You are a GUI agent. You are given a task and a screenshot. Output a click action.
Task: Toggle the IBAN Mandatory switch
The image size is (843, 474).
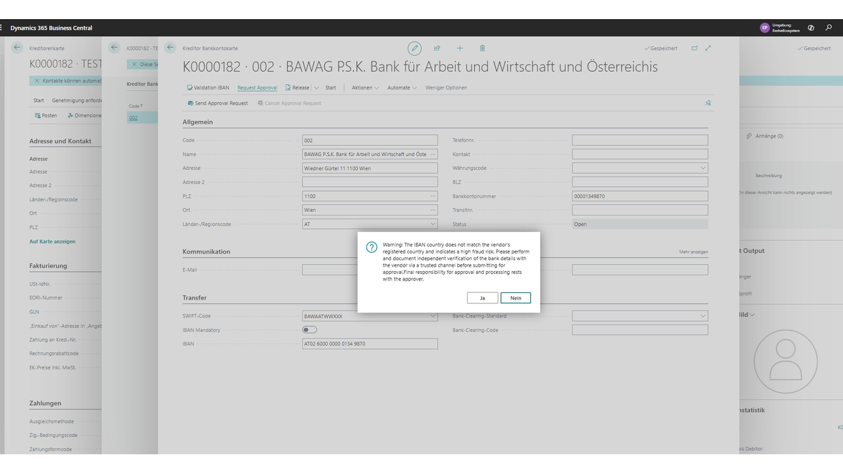310,330
